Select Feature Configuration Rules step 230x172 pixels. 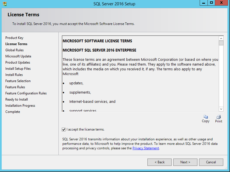point(26,93)
